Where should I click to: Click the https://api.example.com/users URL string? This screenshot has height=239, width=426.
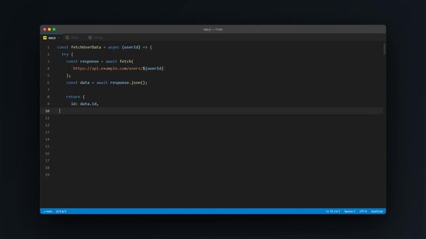pyautogui.click(x=108, y=68)
